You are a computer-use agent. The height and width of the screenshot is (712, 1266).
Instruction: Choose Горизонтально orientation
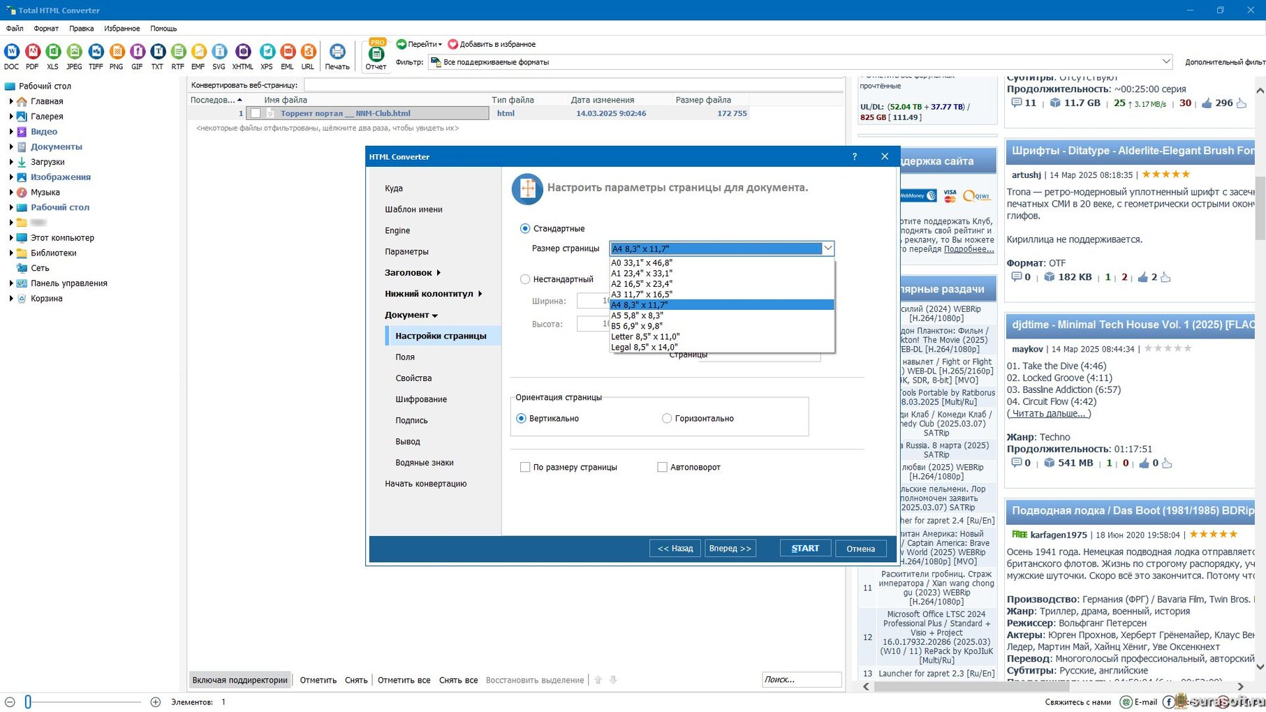[x=667, y=418]
